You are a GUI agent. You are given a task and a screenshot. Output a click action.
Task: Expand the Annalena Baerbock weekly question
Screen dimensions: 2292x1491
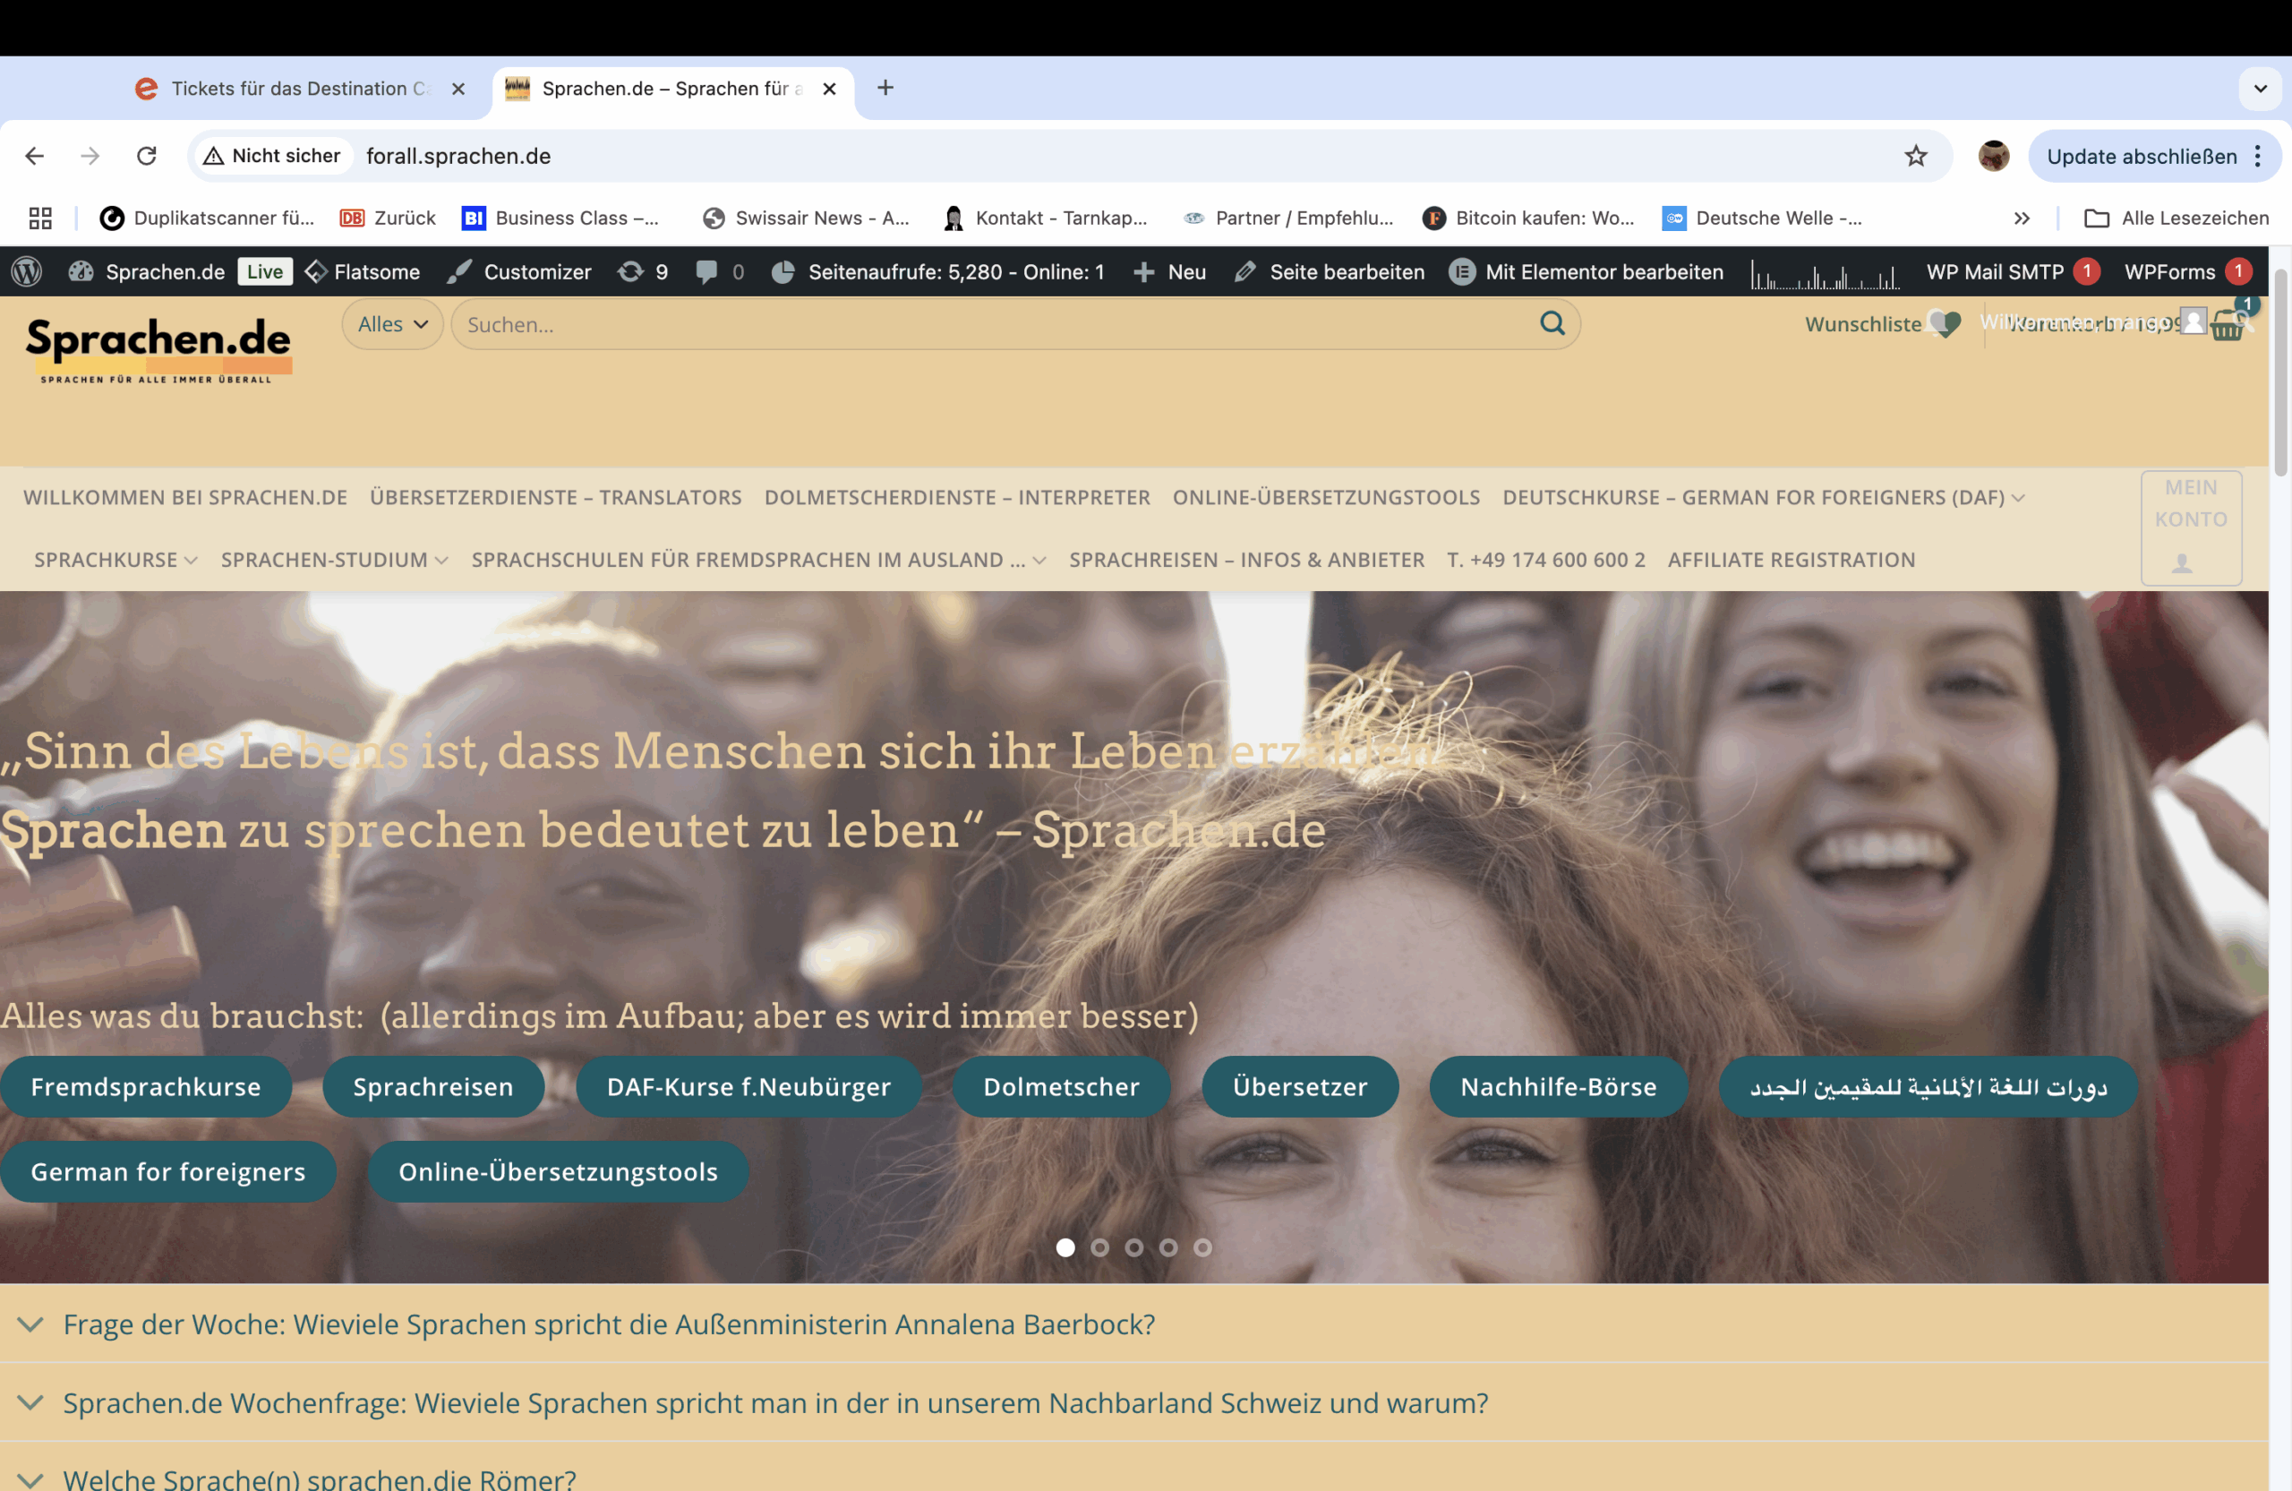(x=609, y=1324)
